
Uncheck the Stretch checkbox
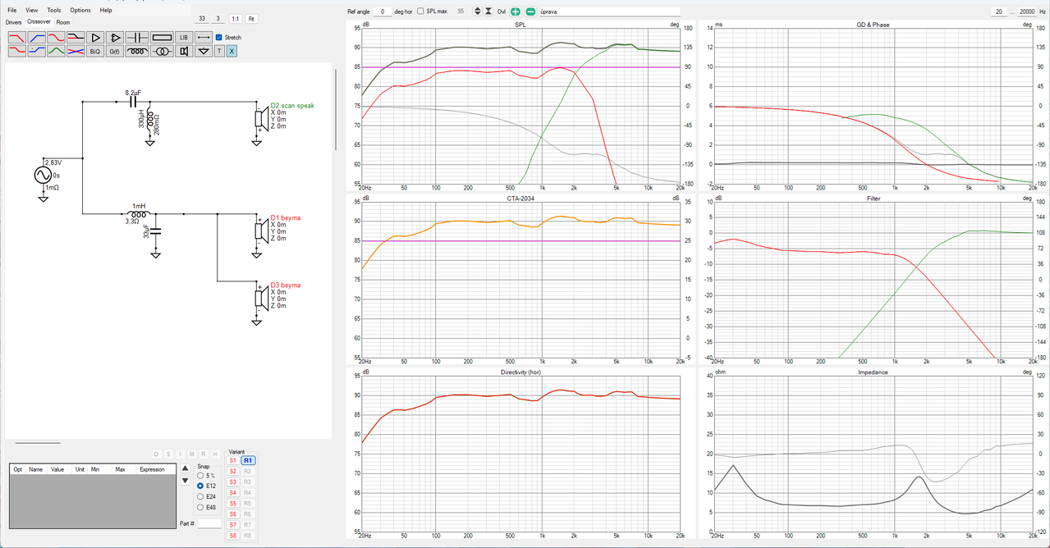219,37
